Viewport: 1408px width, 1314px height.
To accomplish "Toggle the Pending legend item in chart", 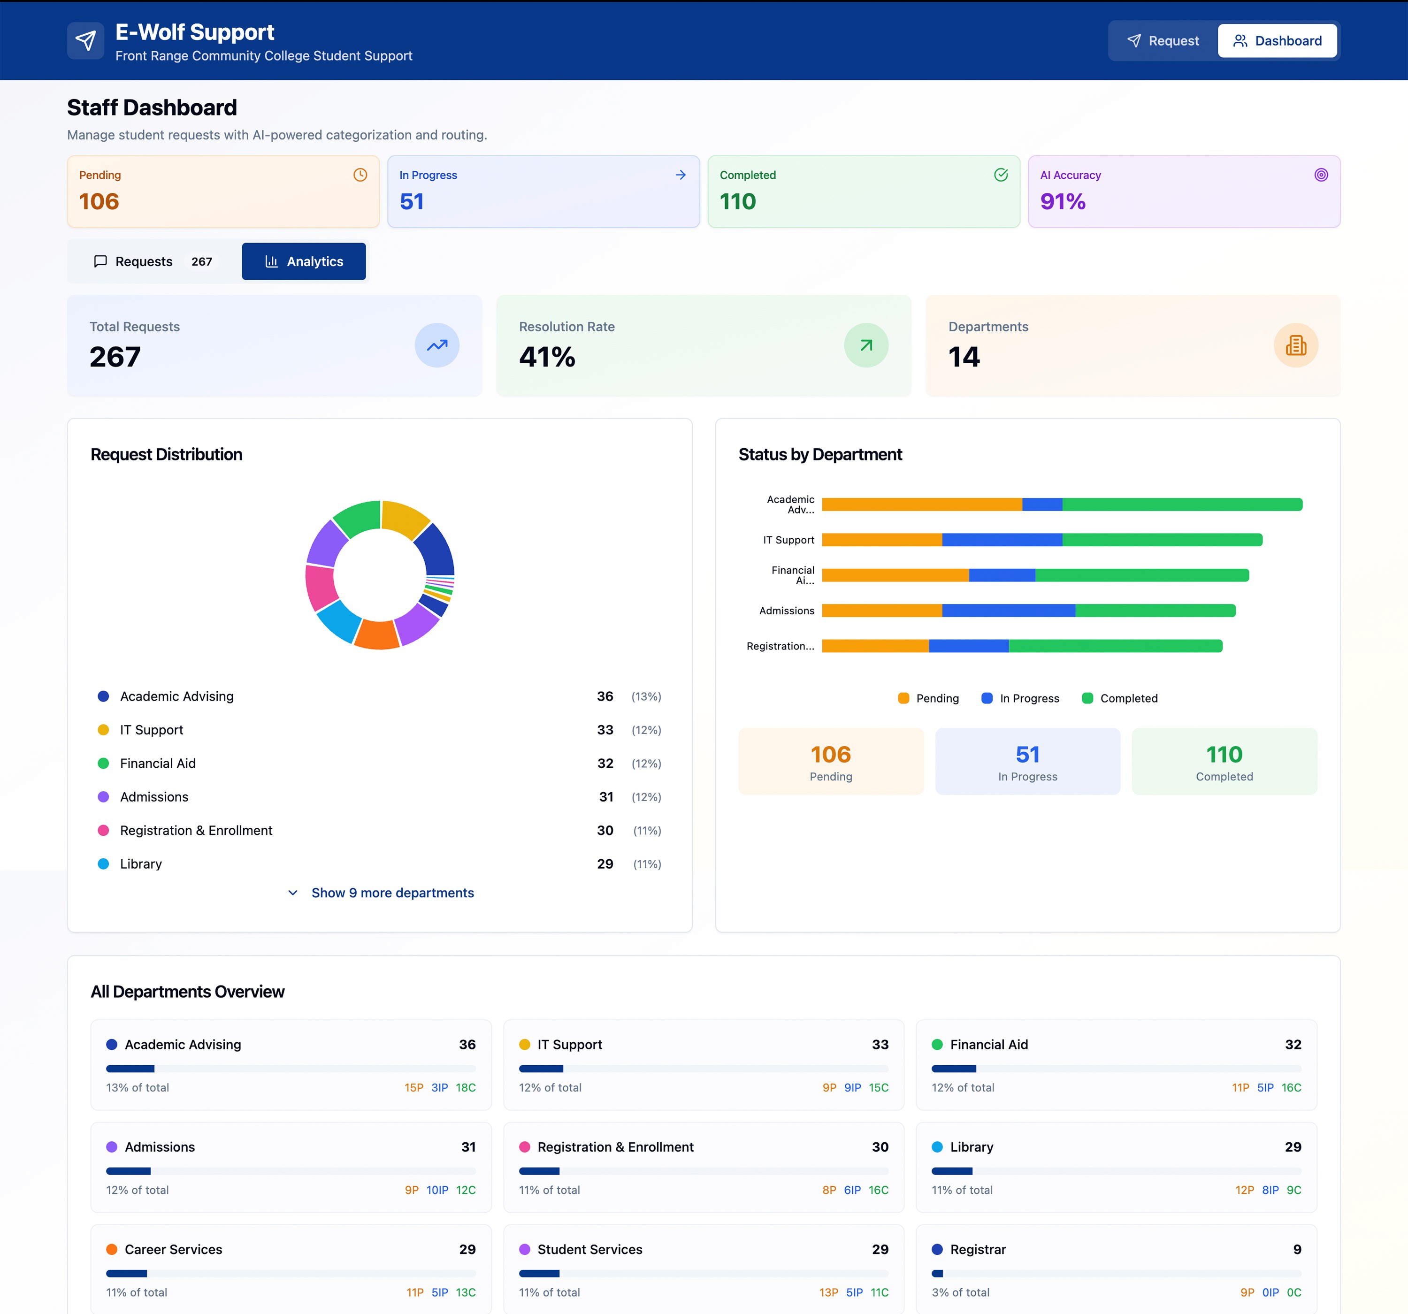I will 928,698.
